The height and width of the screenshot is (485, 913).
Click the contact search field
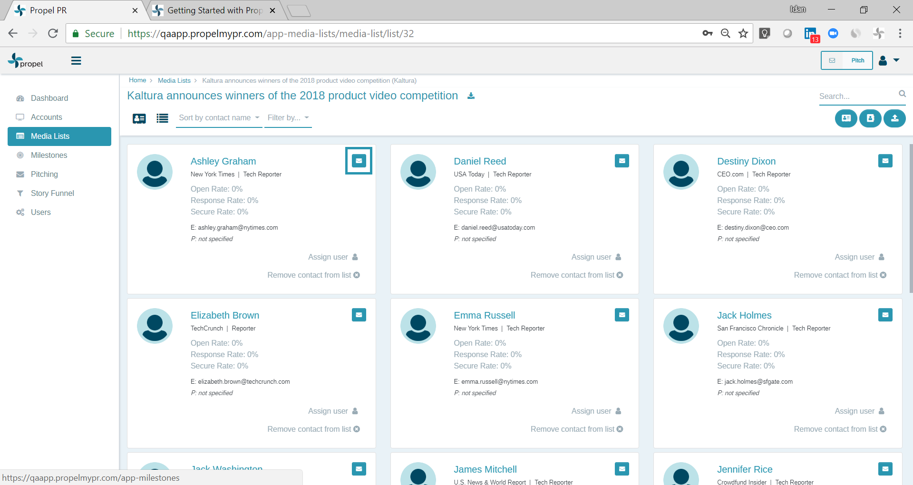pyautogui.click(x=857, y=96)
